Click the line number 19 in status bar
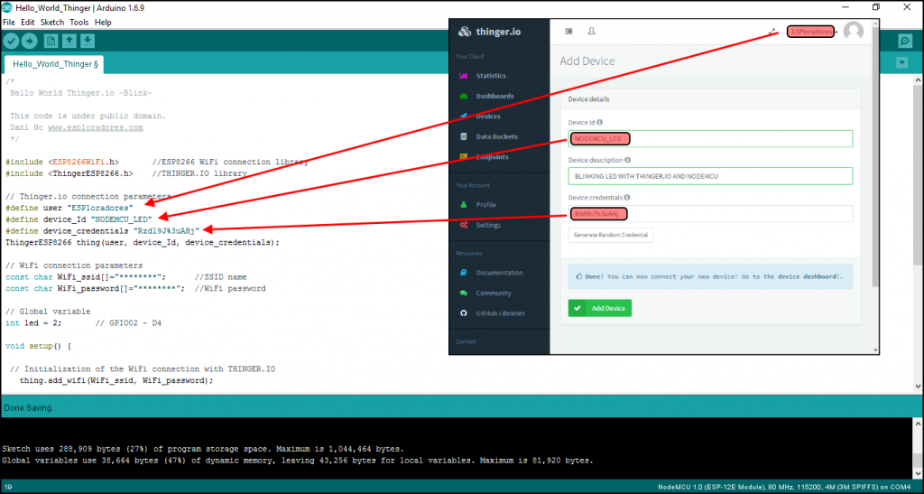This screenshot has width=924, height=494. 8,488
